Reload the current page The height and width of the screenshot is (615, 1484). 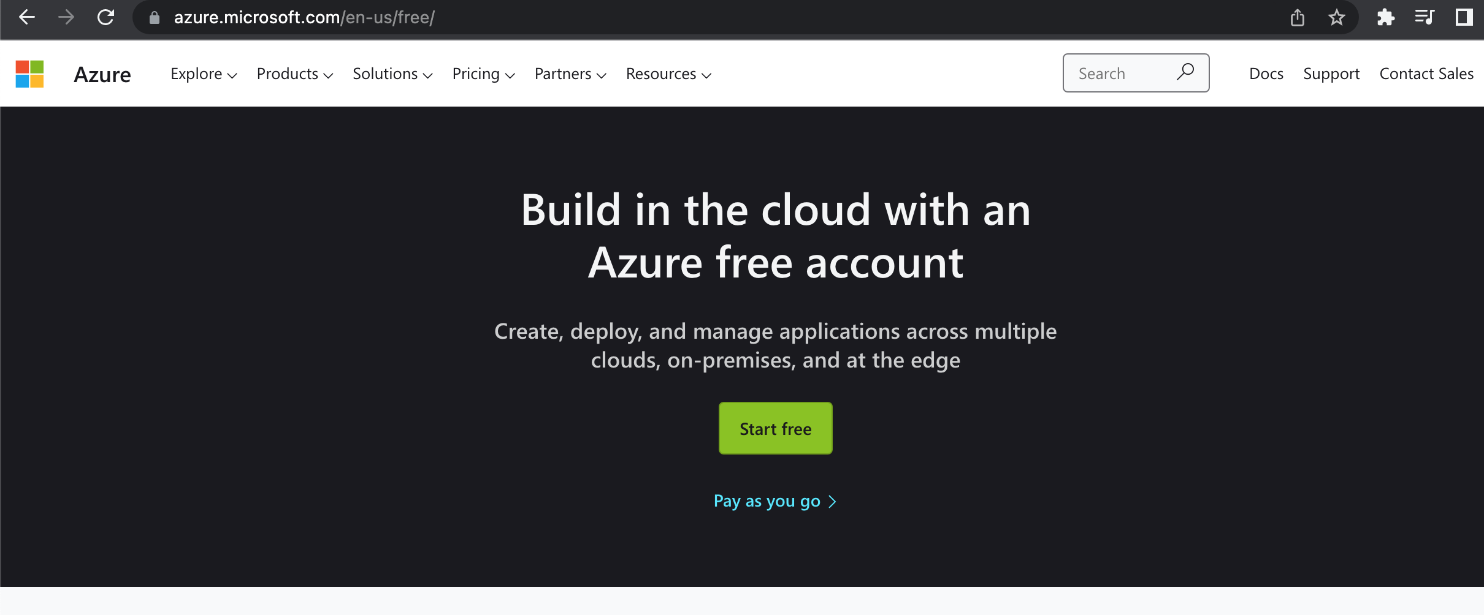[105, 17]
